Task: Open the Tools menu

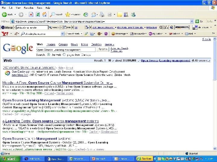Action: coord(39,8)
